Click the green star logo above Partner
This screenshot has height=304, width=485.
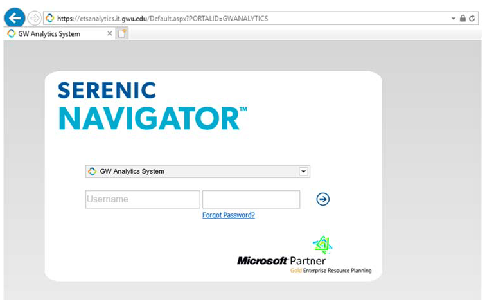point(322,244)
